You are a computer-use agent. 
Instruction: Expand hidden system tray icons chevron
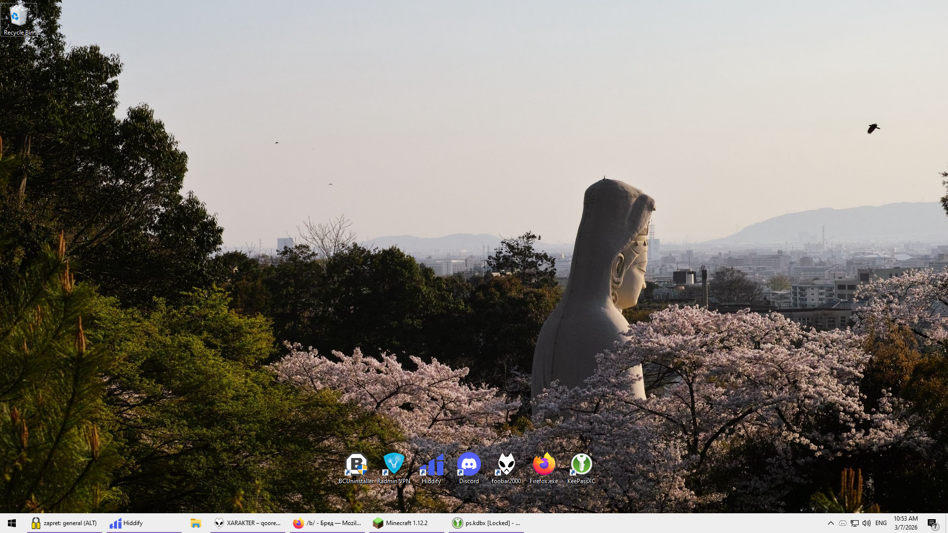[830, 523]
